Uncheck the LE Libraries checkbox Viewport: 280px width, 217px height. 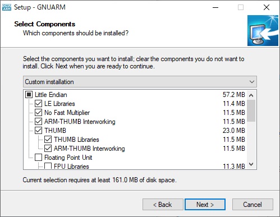(38, 104)
